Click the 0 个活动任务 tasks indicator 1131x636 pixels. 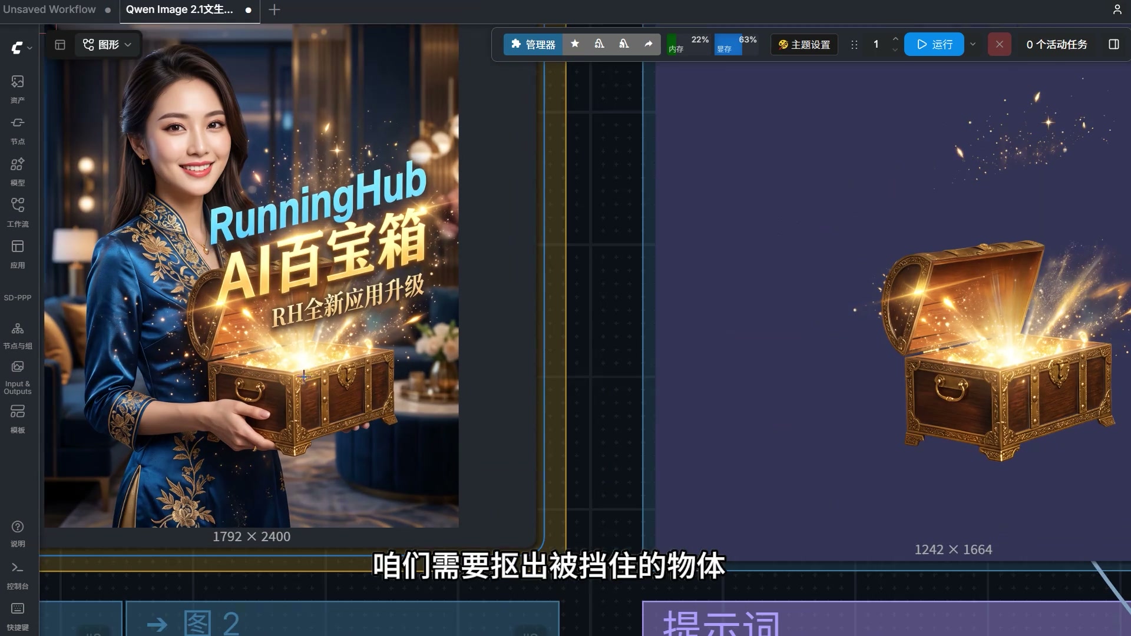(1056, 44)
